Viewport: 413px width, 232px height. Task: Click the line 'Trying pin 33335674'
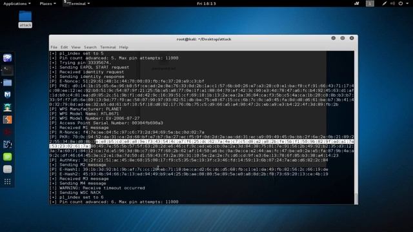click(x=80, y=63)
